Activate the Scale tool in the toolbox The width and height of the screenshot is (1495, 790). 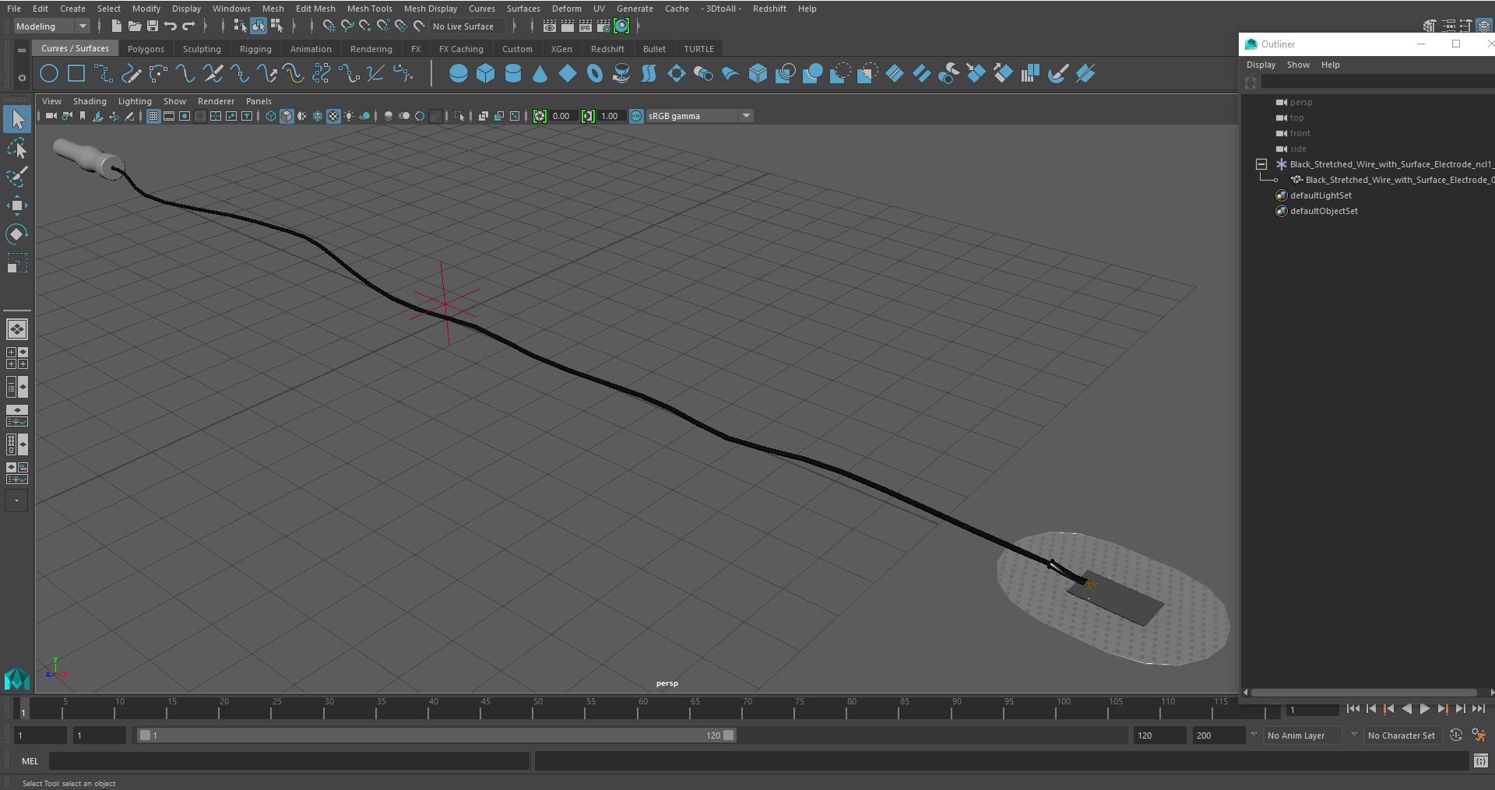click(x=17, y=263)
